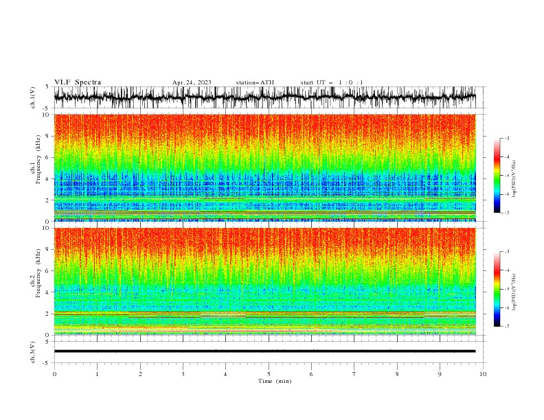The width and height of the screenshot is (544, 420).
Task: Click the ch.2 colorbar "log(PSD)(V²/Hz)" label
Action: (514, 292)
